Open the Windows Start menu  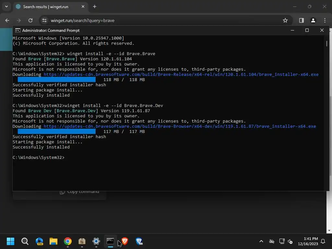[10, 241]
